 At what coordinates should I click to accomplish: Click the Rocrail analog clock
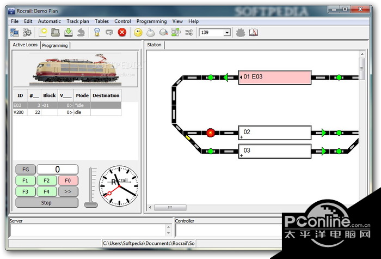[x=119, y=186]
